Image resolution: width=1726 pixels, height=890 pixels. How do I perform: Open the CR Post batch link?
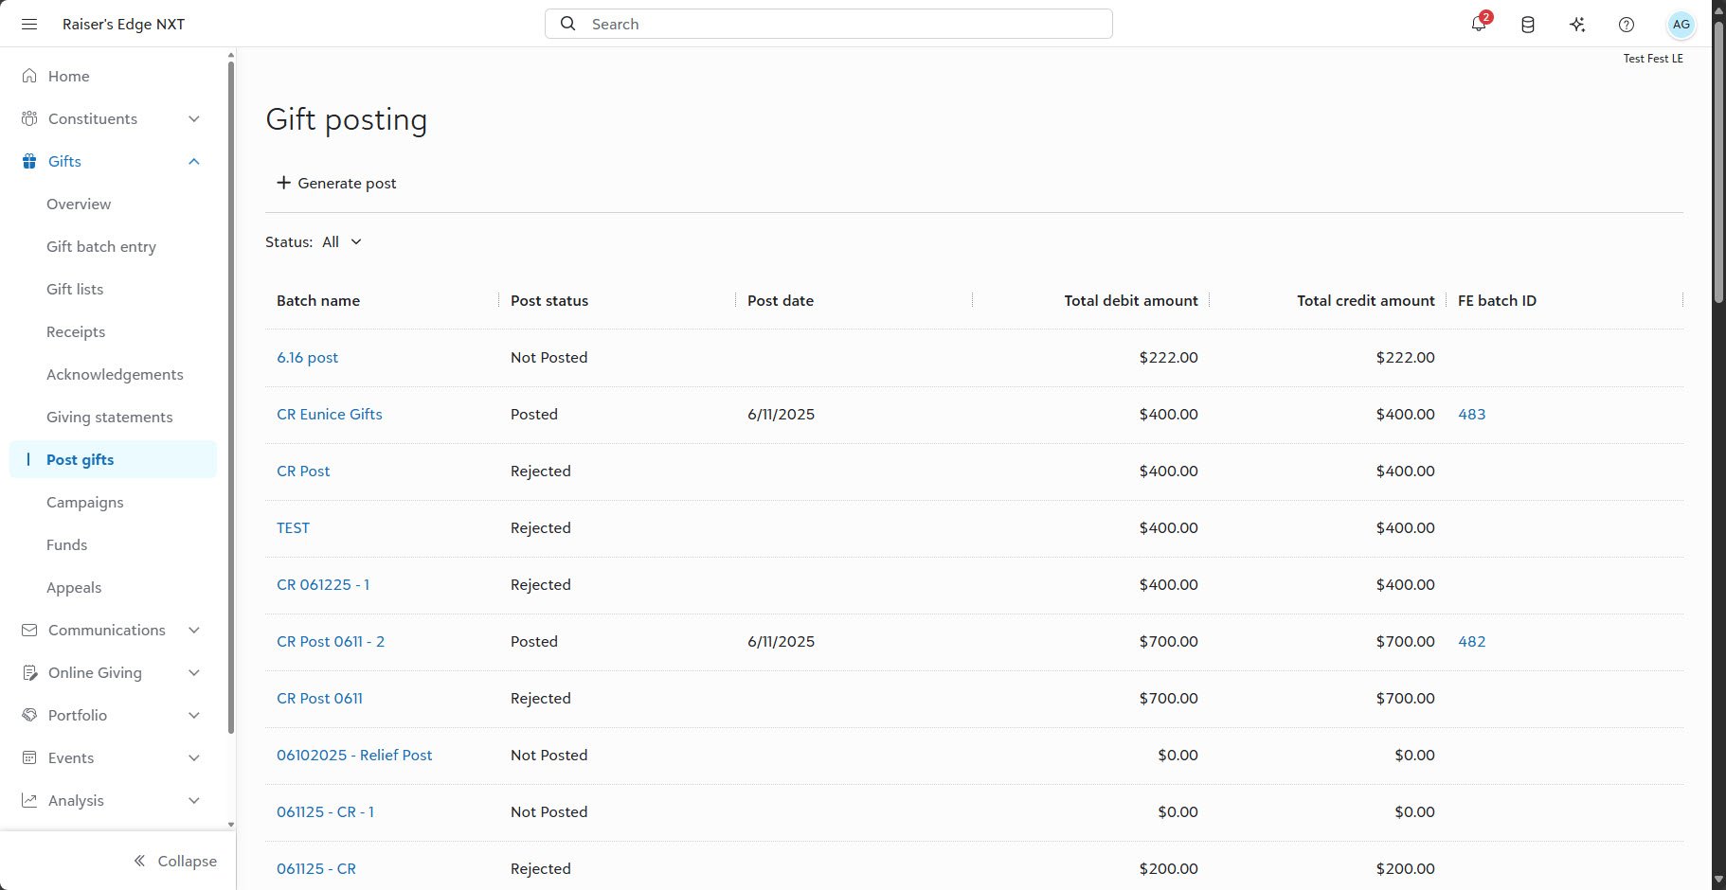tap(303, 471)
